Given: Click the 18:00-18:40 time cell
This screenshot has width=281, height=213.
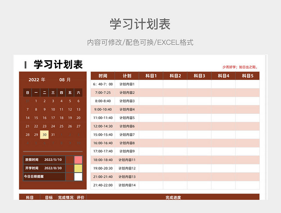Looking at the screenshot, I should 103,160.
